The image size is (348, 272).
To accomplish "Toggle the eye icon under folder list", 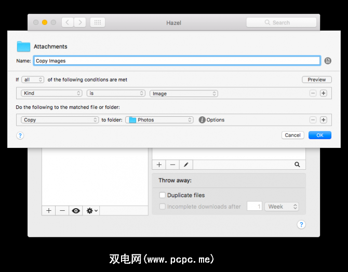I will (76, 211).
